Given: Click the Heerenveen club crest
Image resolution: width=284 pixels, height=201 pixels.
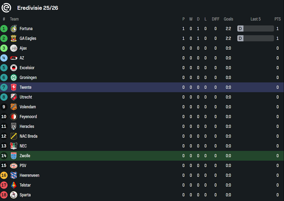Looking at the screenshot, I should point(14,175).
